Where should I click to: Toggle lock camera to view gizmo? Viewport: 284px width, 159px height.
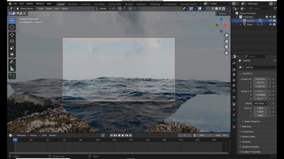226,53
